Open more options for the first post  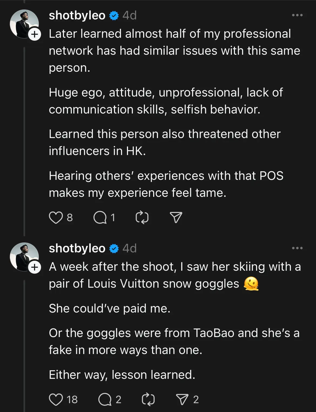coord(297,15)
